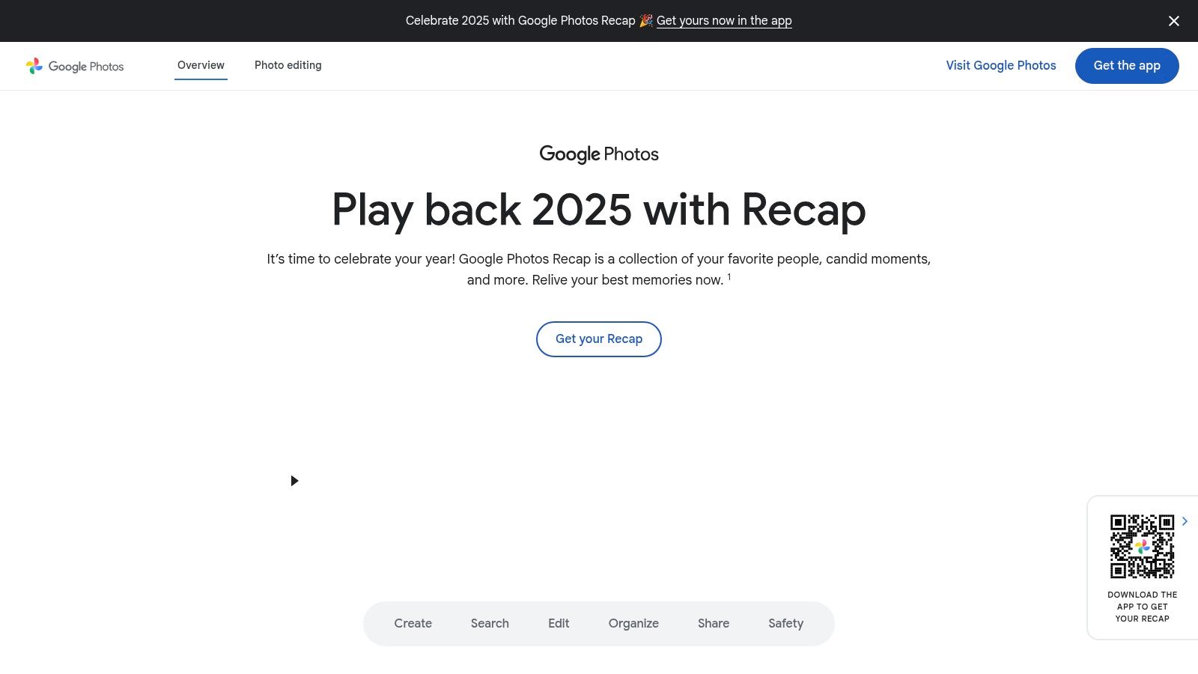Follow the 'Get yours now in the app' link

(x=723, y=21)
